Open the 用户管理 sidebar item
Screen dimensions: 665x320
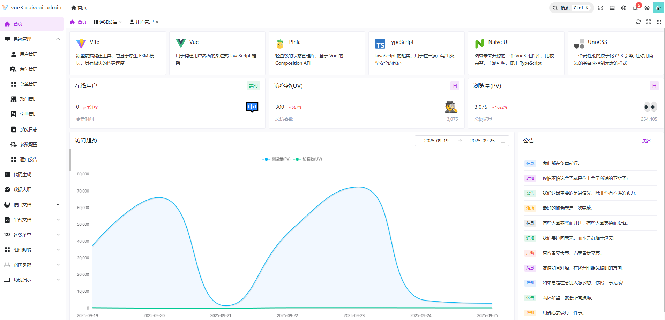click(x=28, y=54)
